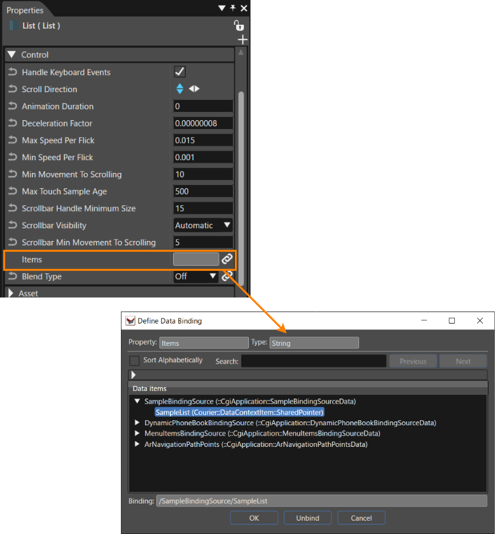This screenshot has width=495, height=534.
Task: Collapse the Control section
Action: pyautogui.click(x=11, y=55)
